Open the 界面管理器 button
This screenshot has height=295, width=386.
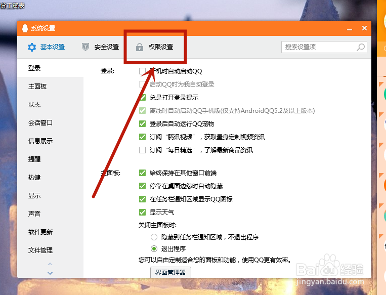(170, 272)
